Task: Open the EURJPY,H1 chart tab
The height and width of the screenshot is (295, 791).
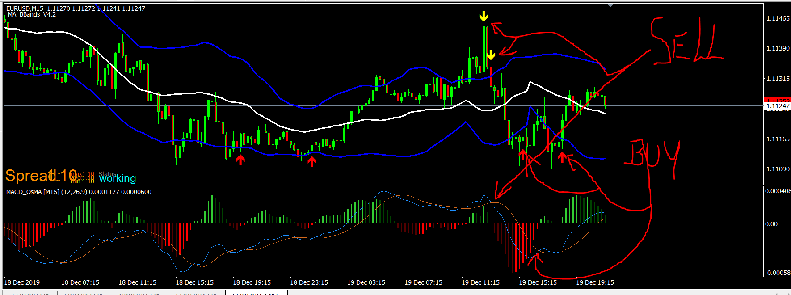Action: (31, 293)
